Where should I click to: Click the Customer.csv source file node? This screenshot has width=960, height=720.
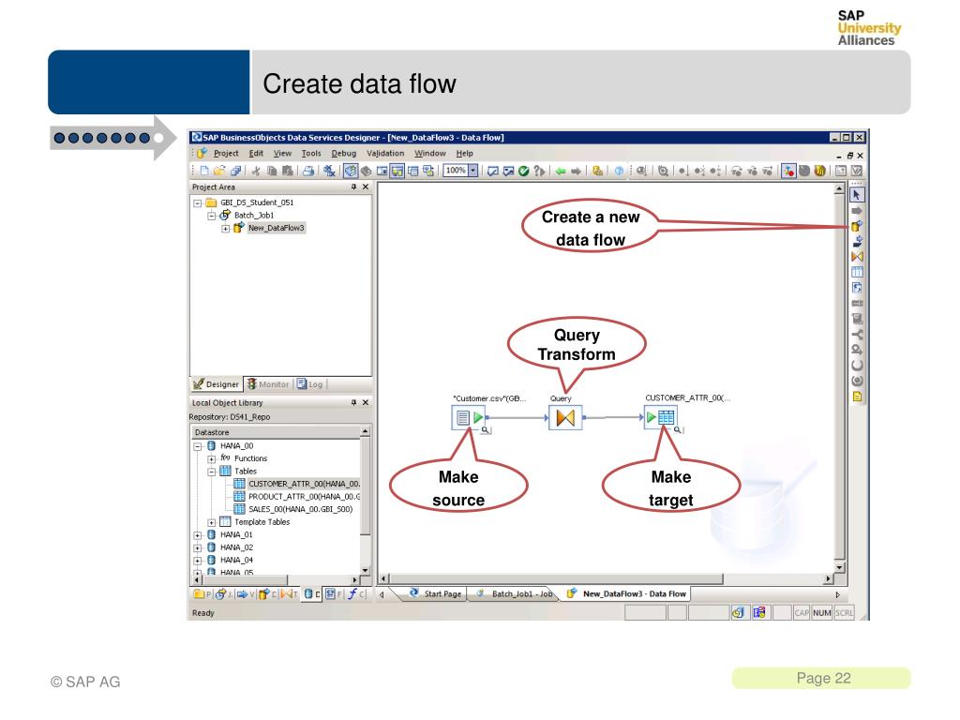(x=469, y=417)
